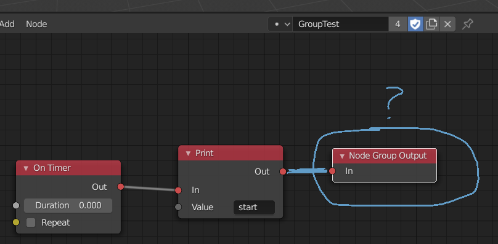Toggle fake user shield for GroupTest
Image resolution: width=498 pixels, height=244 pixels.
(415, 24)
